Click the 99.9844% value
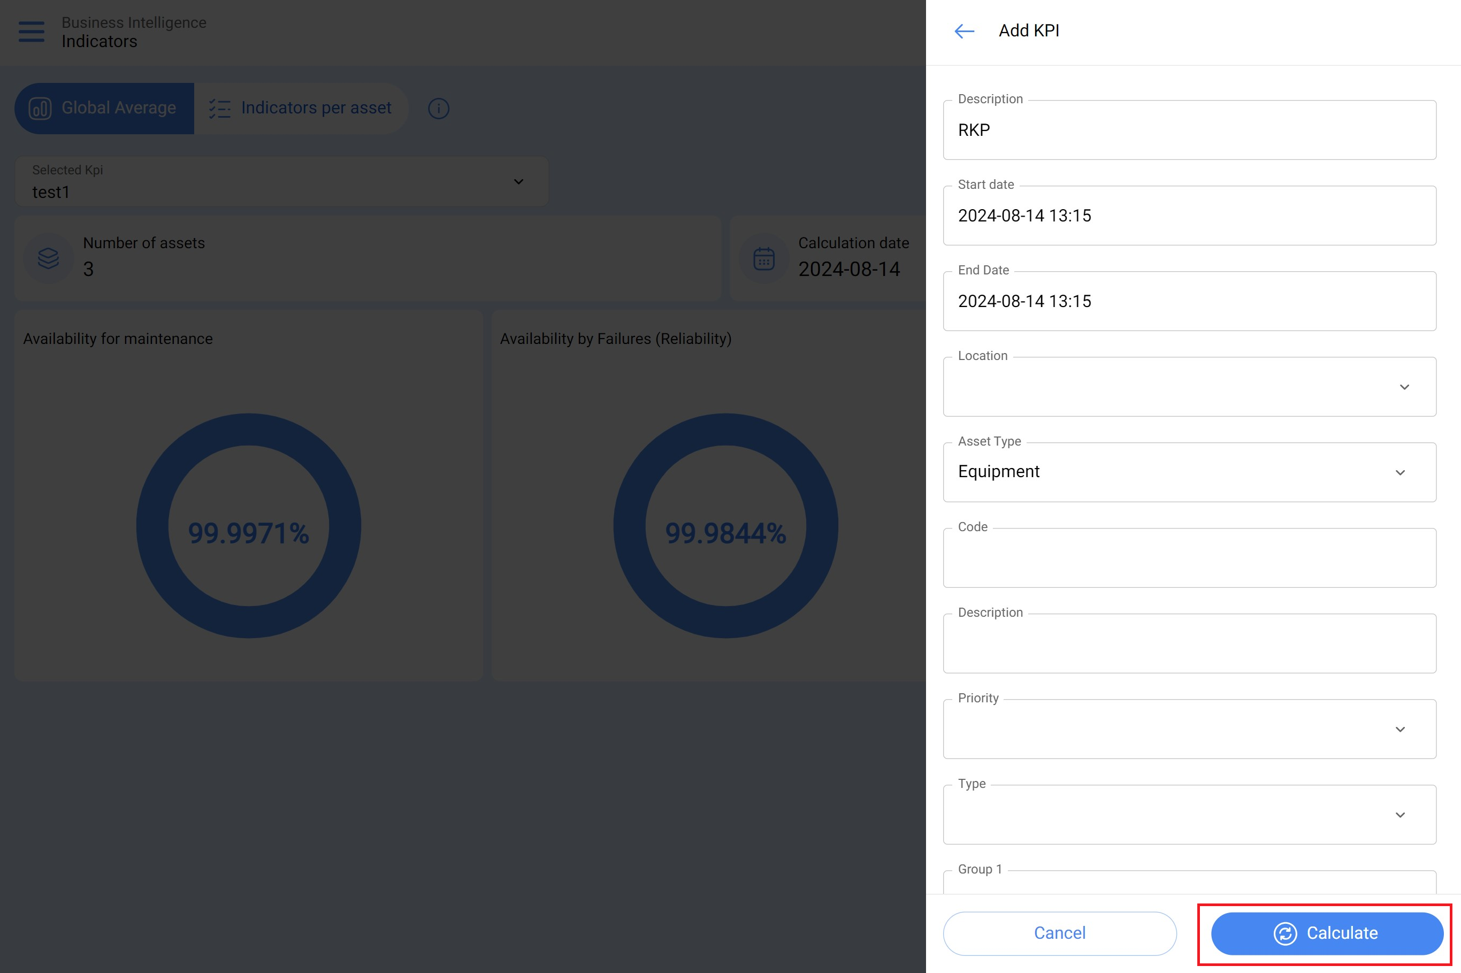Screen dimensions: 1461x973 coord(725,533)
